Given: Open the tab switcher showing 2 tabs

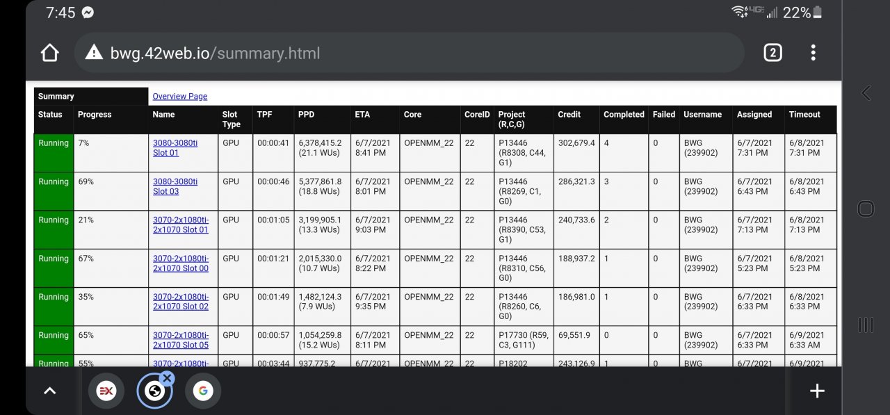Looking at the screenshot, I should pyautogui.click(x=772, y=53).
